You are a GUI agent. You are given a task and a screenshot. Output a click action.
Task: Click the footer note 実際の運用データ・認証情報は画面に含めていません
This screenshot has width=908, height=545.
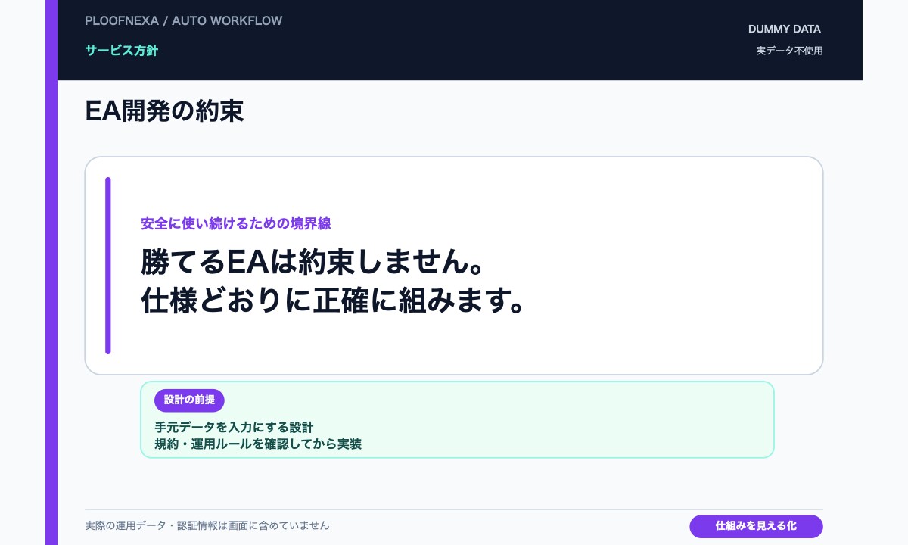(x=207, y=525)
